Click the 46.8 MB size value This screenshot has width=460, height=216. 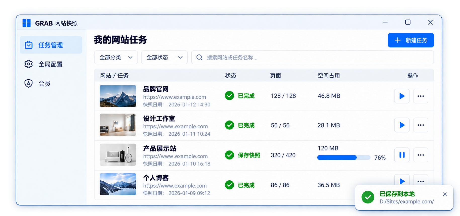click(329, 96)
